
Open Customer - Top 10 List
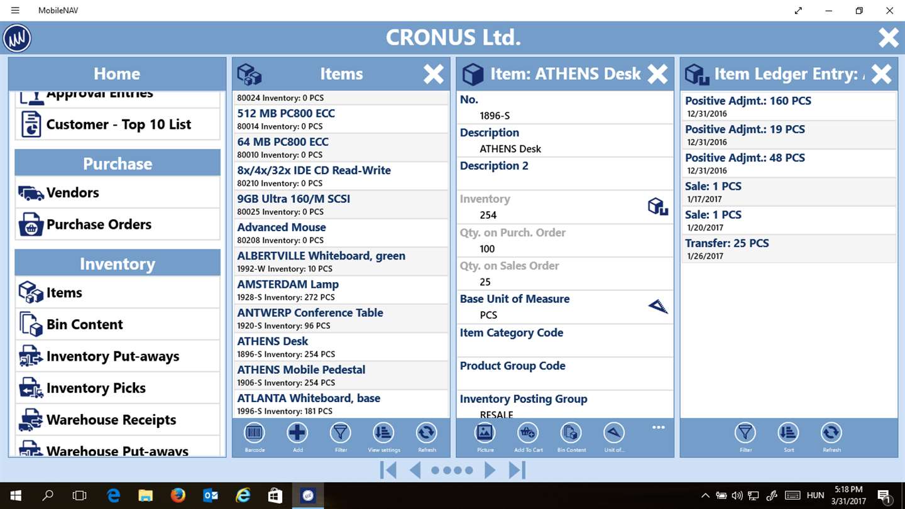118,124
